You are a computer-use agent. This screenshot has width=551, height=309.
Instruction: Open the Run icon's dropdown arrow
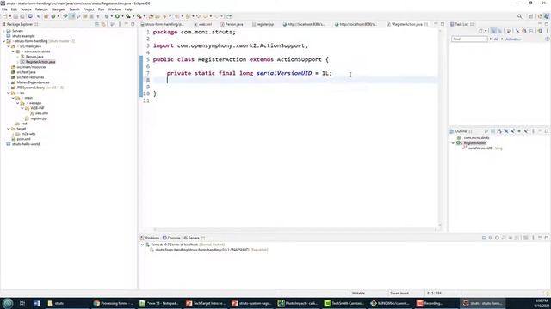click(x=122, y=16)
